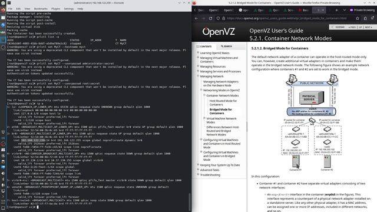Open the Settings menu in Konsole
Image resolution: width=377 pixels, height=212 pixels.
69,9
